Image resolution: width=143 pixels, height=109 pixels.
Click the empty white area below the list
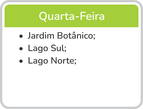[x=71, y=85]
